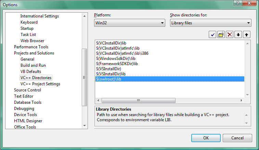Click options tree scrollbar up arrow

[85, 16]
